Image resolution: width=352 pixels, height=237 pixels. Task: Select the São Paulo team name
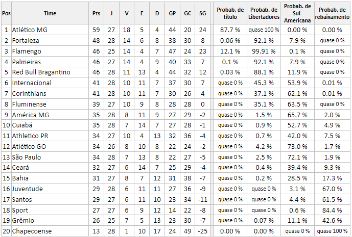[27, 157]
